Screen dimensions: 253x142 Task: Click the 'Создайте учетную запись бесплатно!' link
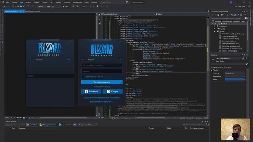[102, 97]
